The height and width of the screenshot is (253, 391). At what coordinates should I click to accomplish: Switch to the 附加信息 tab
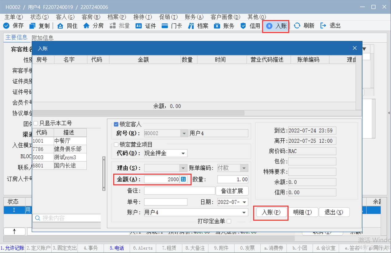pyautogui.click(x=43, y=38)
